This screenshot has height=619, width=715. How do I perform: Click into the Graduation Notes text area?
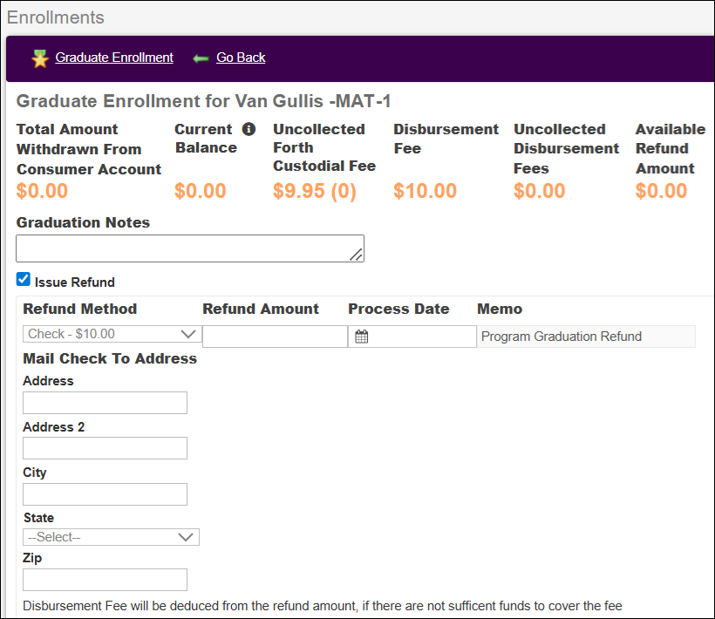(190, 248)
